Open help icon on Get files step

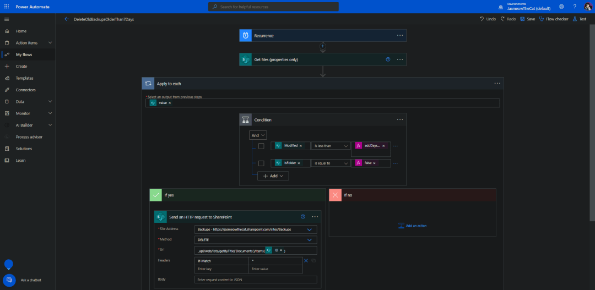(x=388, y=59)
